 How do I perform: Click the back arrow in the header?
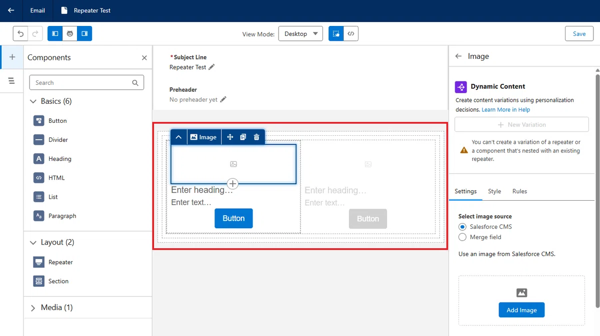[x=11, y=10]
